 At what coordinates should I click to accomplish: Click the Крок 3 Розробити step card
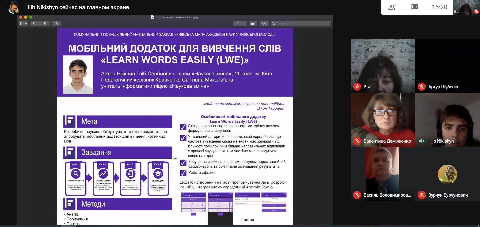tap(131, 178)
